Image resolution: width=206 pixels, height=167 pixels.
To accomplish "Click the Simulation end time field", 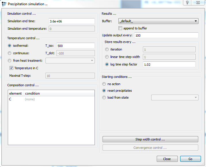I will point(71,21).
